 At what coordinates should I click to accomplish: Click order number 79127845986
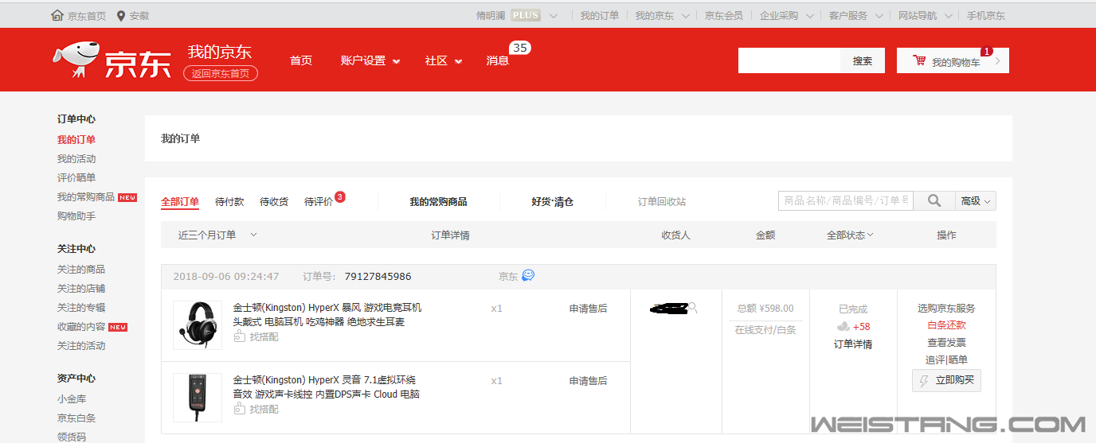[378, 277]
